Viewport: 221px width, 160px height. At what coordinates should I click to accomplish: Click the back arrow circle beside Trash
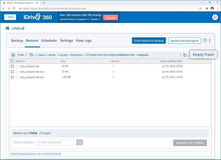13,55
